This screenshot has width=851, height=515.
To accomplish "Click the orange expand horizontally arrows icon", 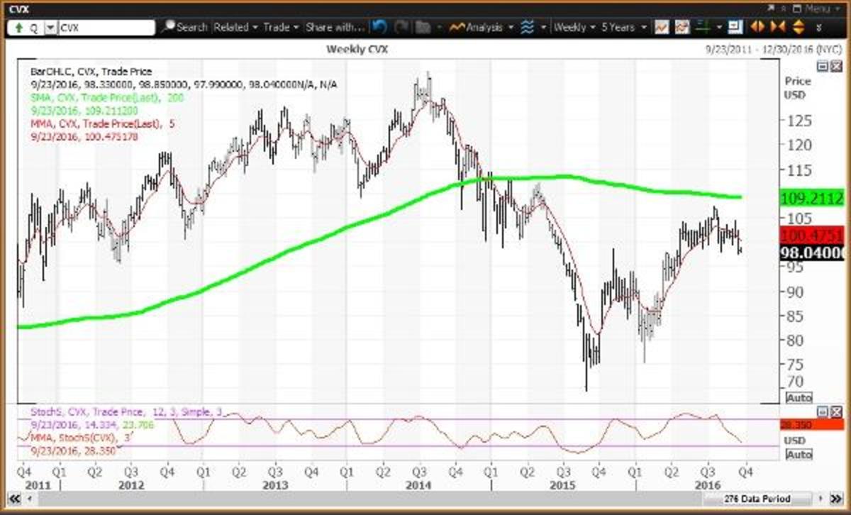I will click(x=757, y=27).
